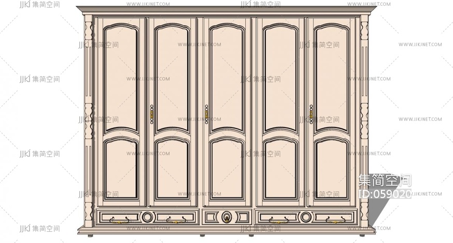
Task: Click the large 集简空间 logo above the ID
Action: pos(385,180)
